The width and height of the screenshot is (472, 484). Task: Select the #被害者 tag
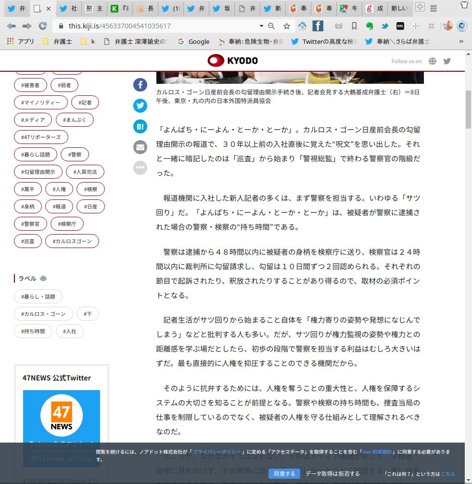click(x=30, y=85)
